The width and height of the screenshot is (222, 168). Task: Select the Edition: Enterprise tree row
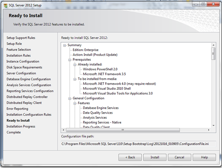[x=86, y=50]
